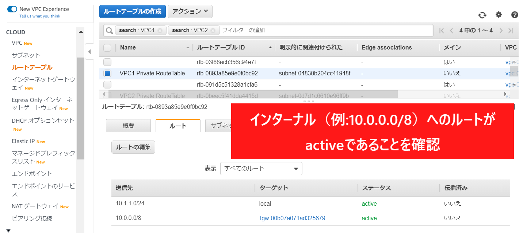Toggle the New VPC Experience switch
The width and height of the screenshot is (523, 233).
[x=12, y=9]
